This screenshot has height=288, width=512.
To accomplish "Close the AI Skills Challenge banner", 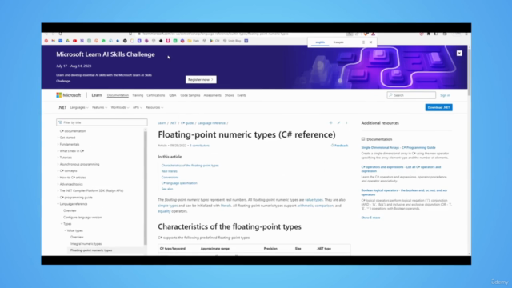I will [459, 54].
